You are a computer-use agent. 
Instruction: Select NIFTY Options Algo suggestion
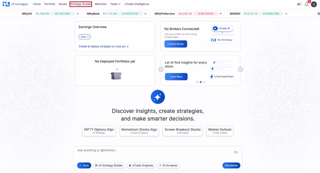pyautogui.click(x=99, y=131)
